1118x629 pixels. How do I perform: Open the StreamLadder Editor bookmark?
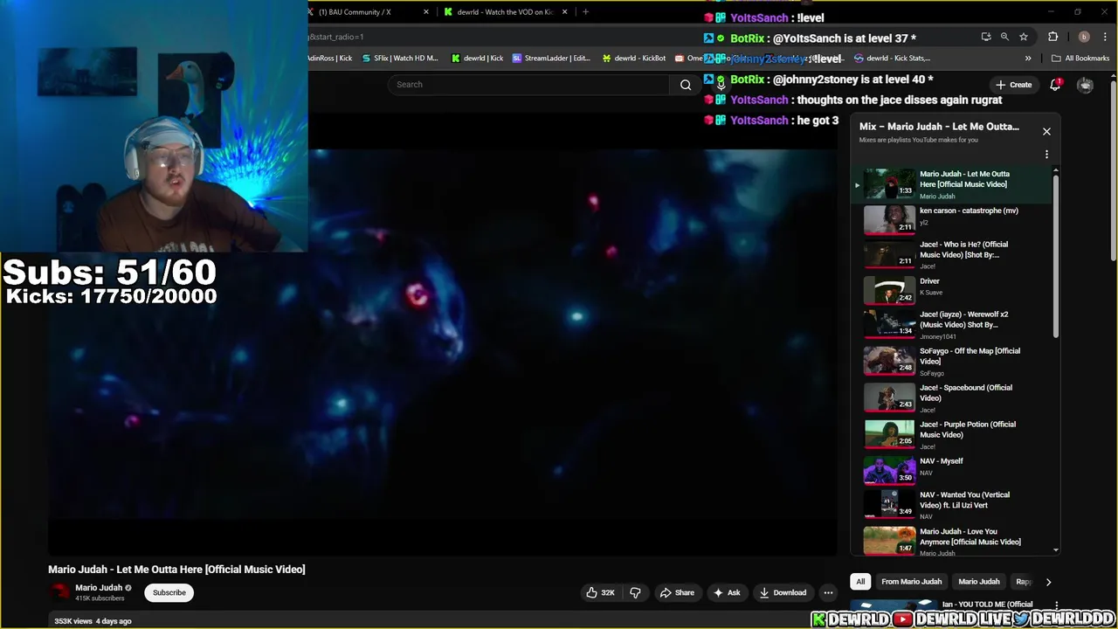pyautogui.click(x=551, y=59)
